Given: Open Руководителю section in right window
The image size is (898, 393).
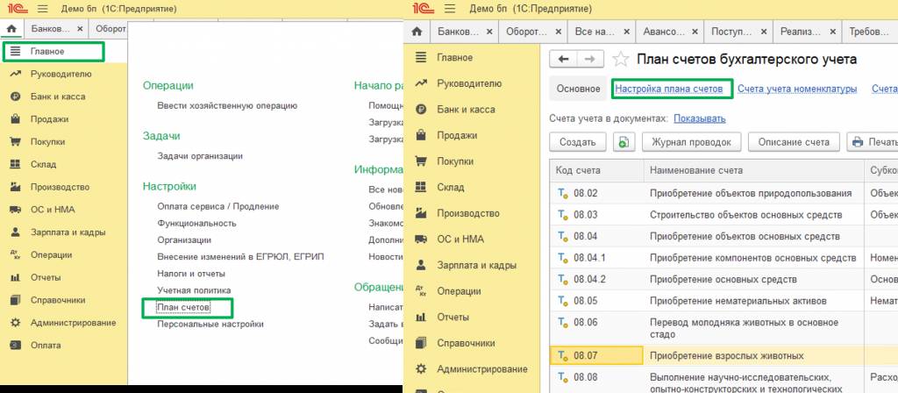Looking at the screenshot, I should coord(469,83).
